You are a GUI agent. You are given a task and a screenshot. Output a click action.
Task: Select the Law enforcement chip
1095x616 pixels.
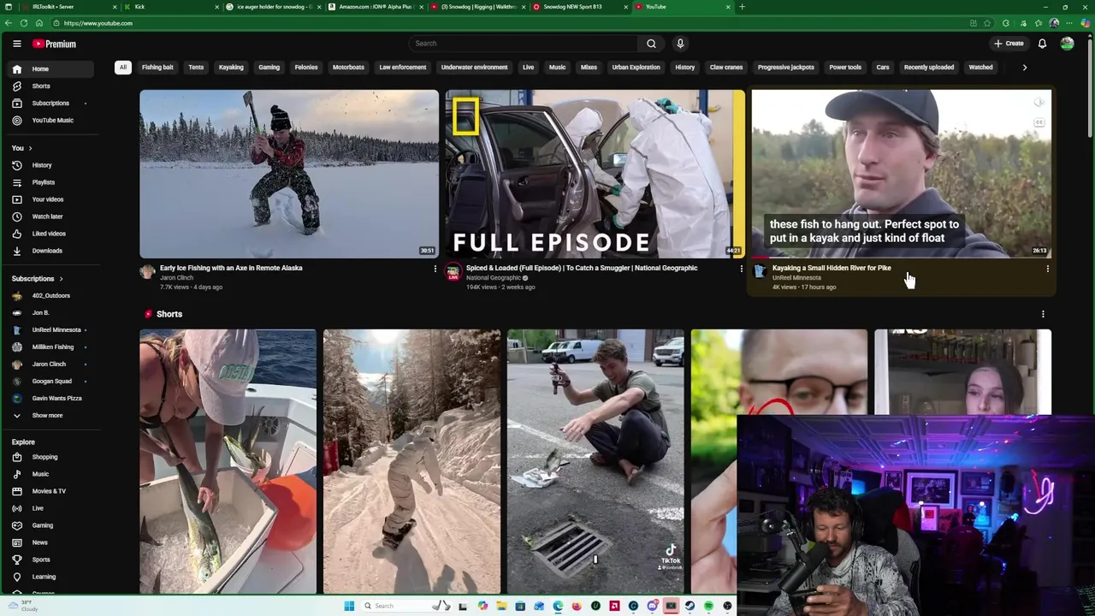403,68
